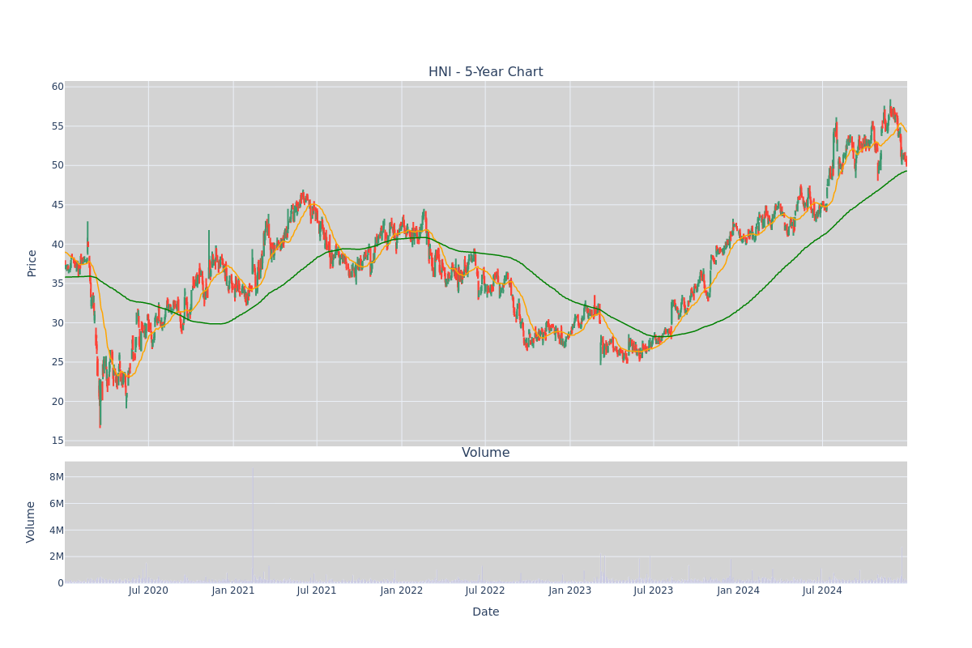This screenshot has height=648, width=972.
Task: Pick the "Jan 2023" date tick label
Action: tap(570, 590)
